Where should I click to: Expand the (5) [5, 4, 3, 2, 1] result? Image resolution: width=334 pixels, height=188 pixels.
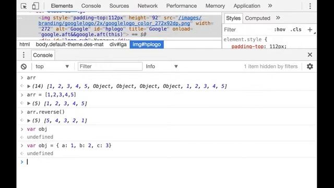click(29, 121)
